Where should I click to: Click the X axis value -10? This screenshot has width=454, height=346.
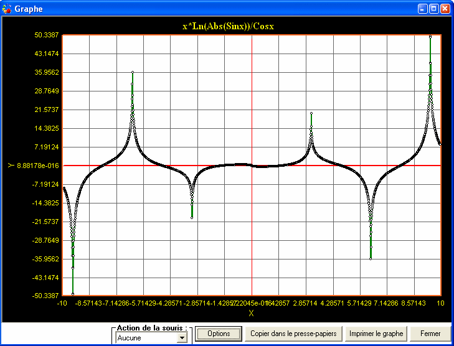pyautogui.click(x=62, y=303)
